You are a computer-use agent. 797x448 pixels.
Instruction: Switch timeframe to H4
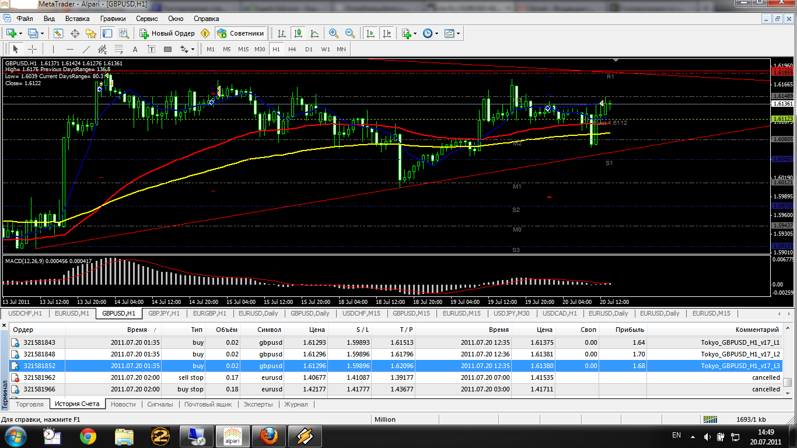point(292,49)
